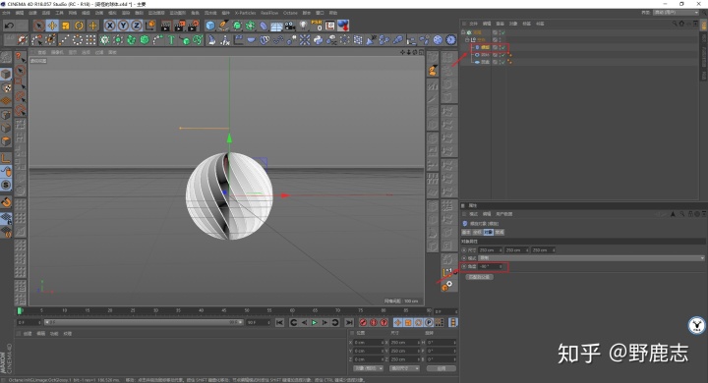
Task: Activate the Scale tool
Action: 66,26
